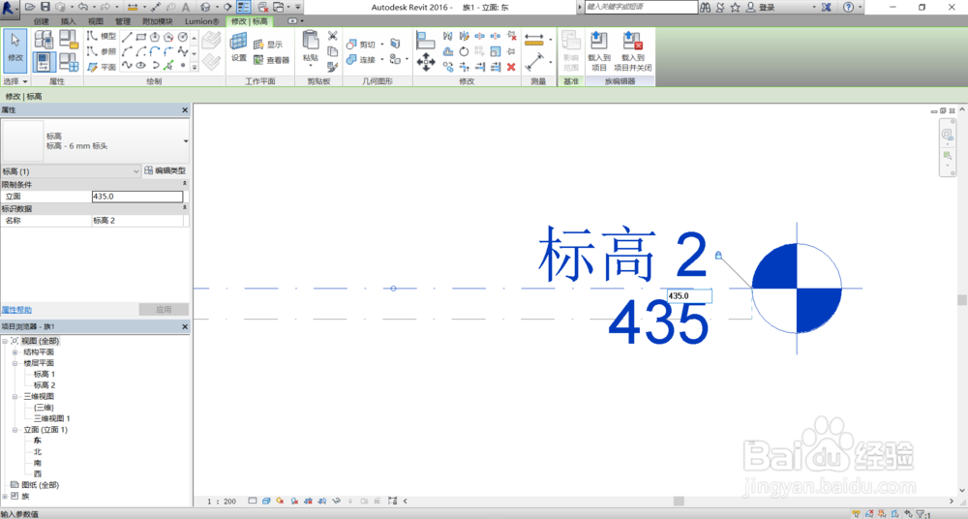Open the 插入 ribbon tab
Viewport: 968px width, 519px height.
click(x=68, y=21)
